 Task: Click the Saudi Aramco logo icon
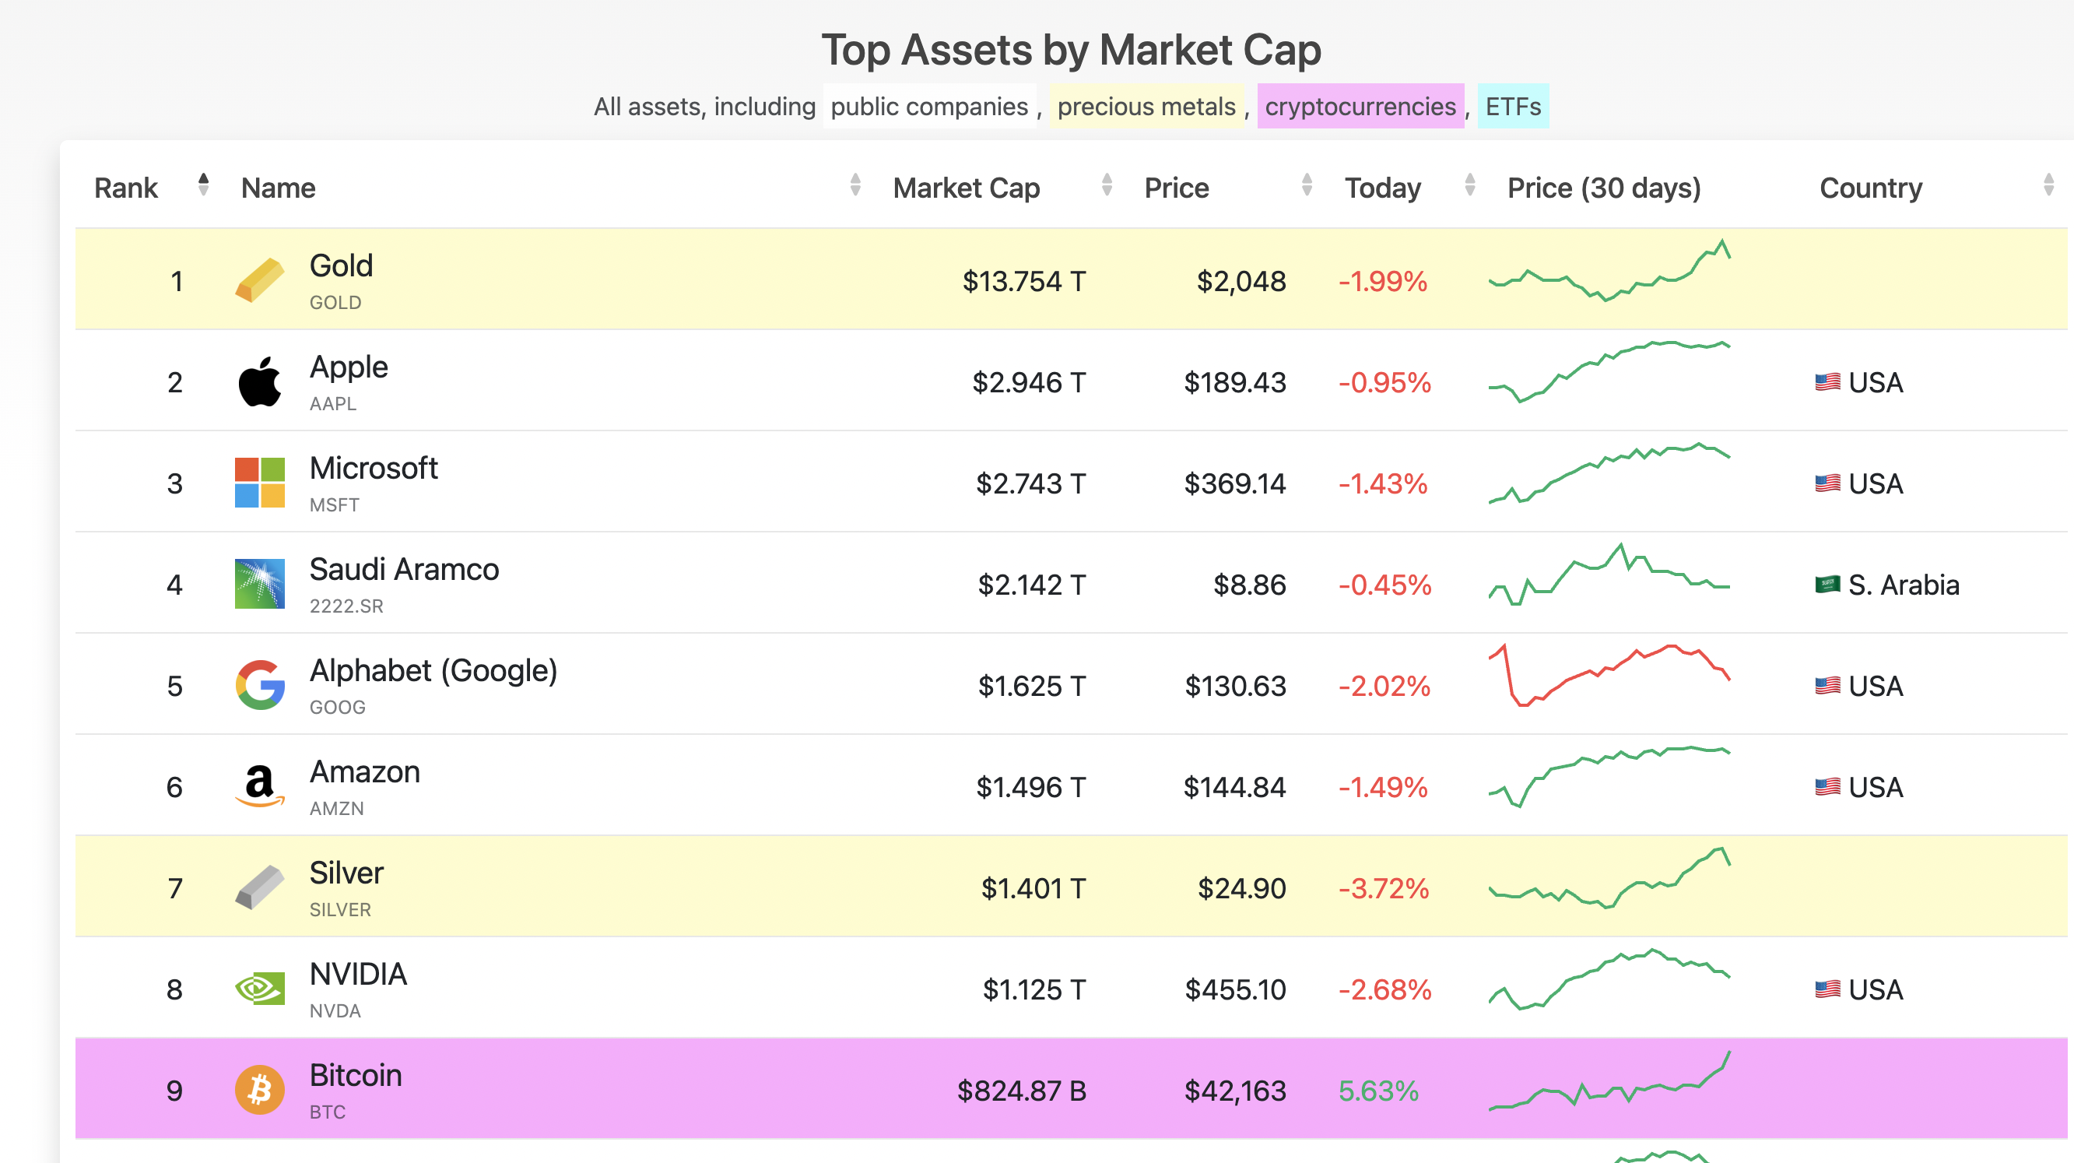259,584
